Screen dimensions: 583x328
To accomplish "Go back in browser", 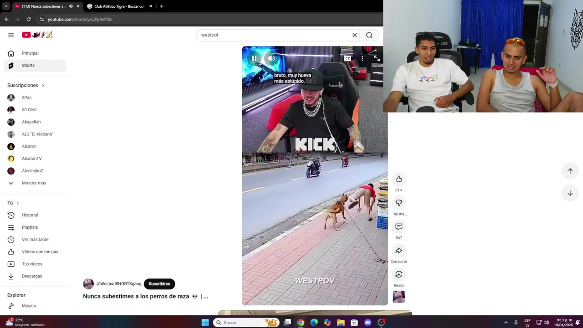I will coord(6,19).
